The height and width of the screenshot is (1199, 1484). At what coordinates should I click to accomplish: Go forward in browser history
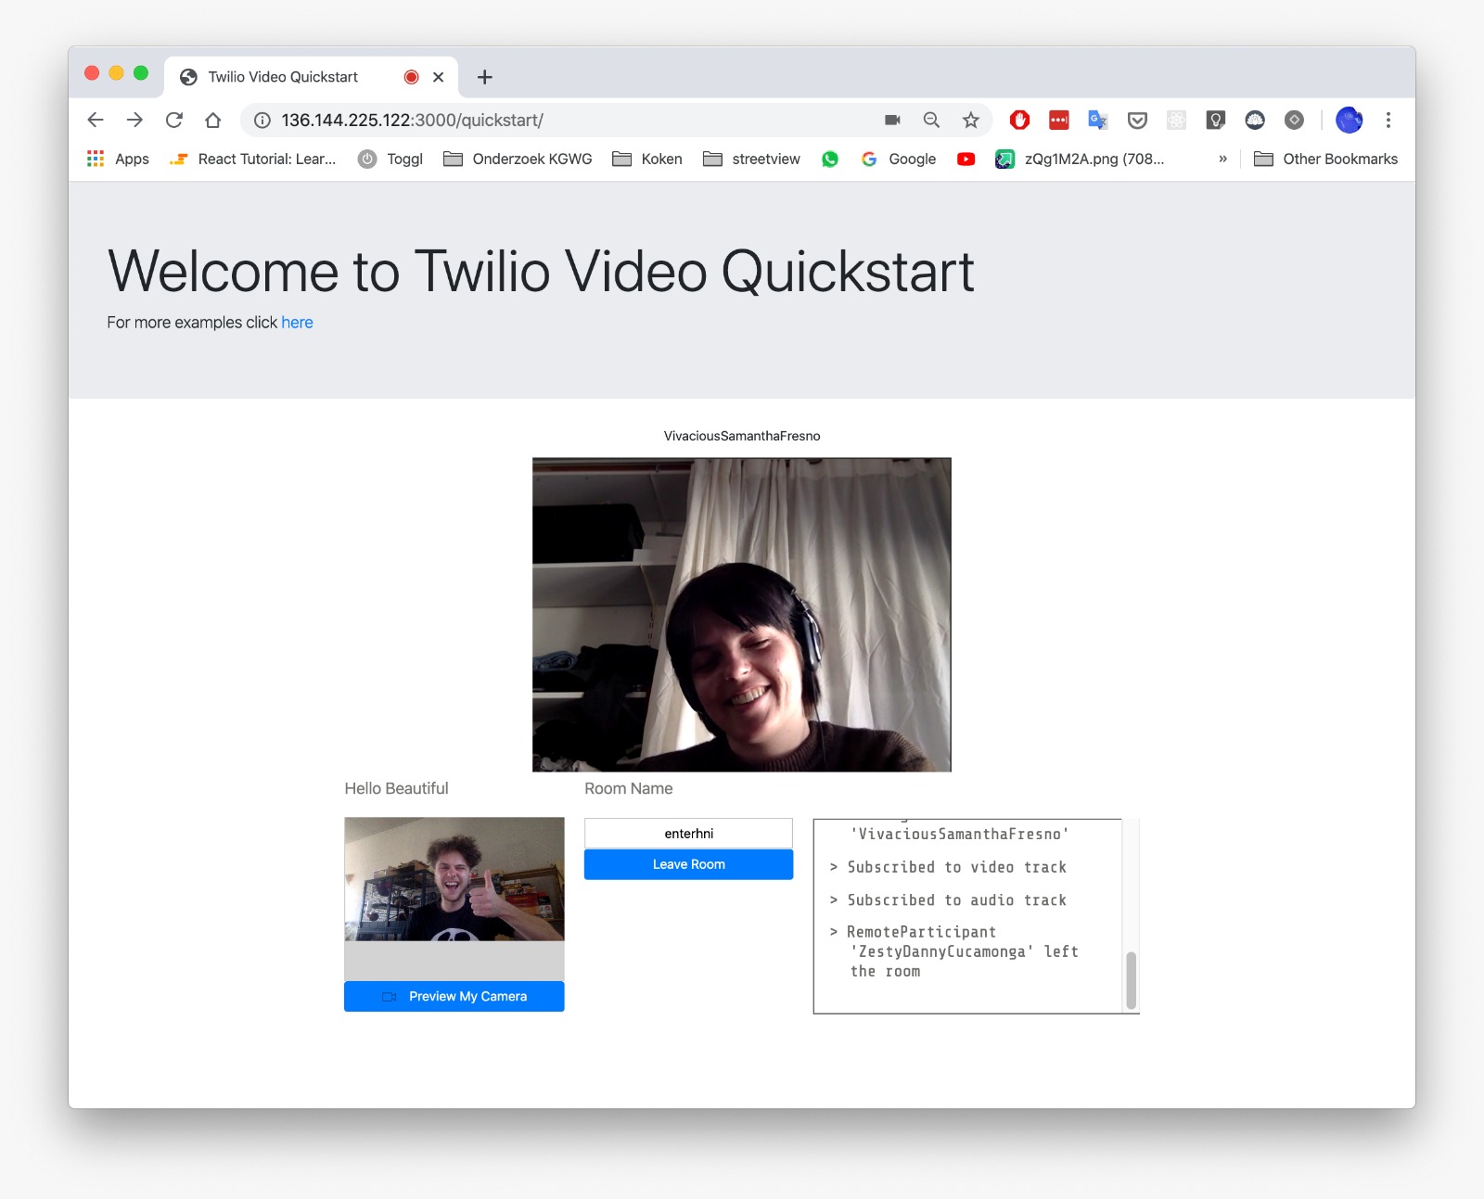pyautogui.click(x=134, y=120)
